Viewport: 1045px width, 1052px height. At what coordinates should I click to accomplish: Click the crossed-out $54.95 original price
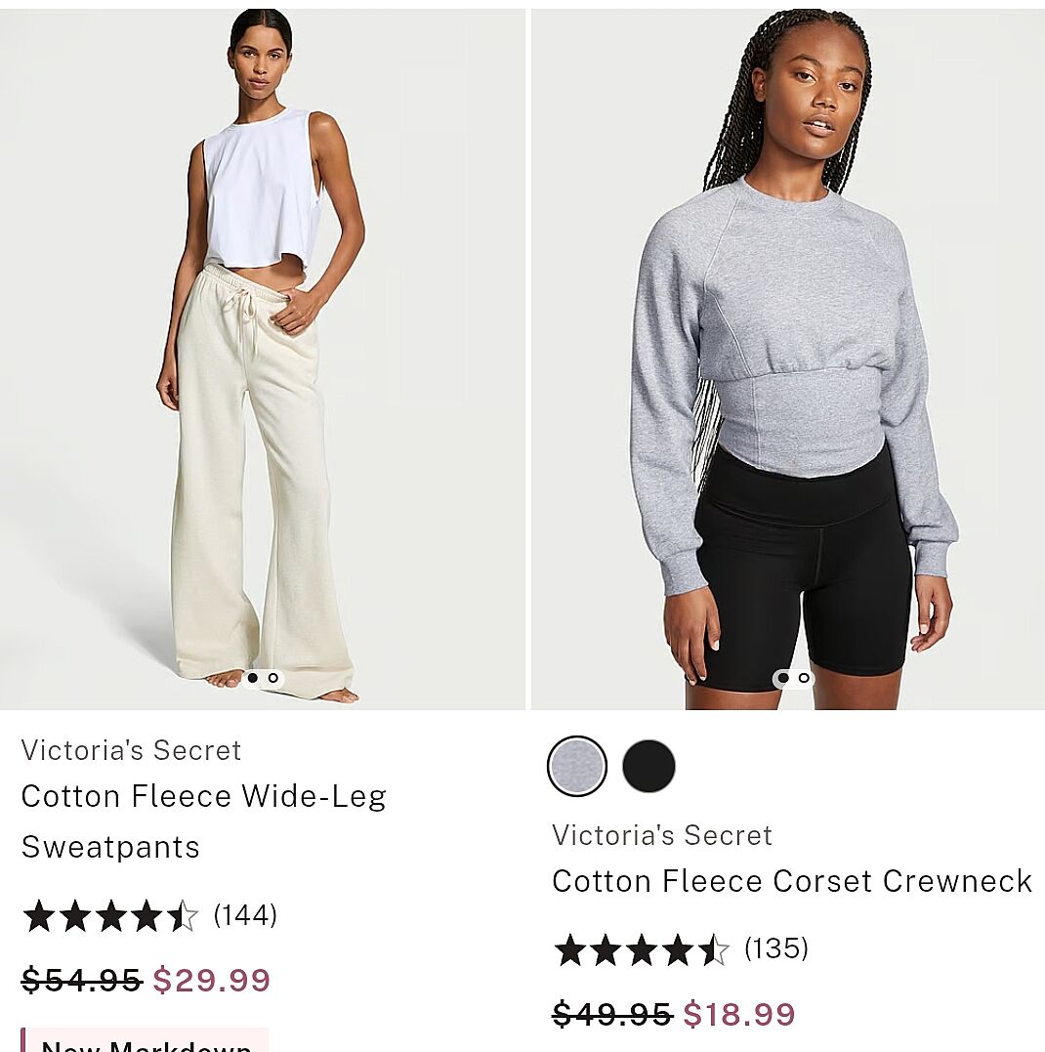81,980
